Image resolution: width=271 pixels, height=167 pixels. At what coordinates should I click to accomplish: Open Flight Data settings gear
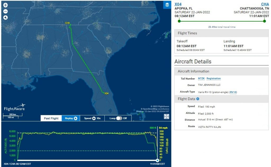198,99
